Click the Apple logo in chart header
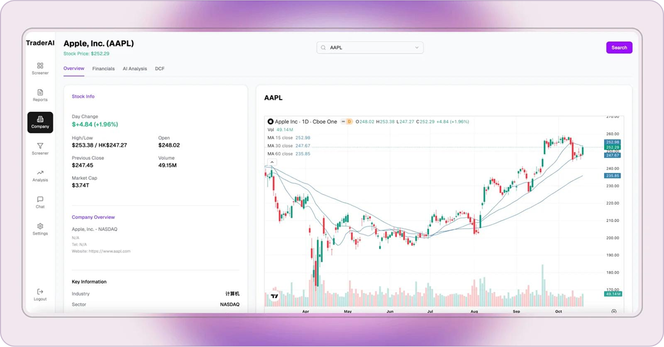Viewport: 664px width, 347px height. click(x=270, y=122)
